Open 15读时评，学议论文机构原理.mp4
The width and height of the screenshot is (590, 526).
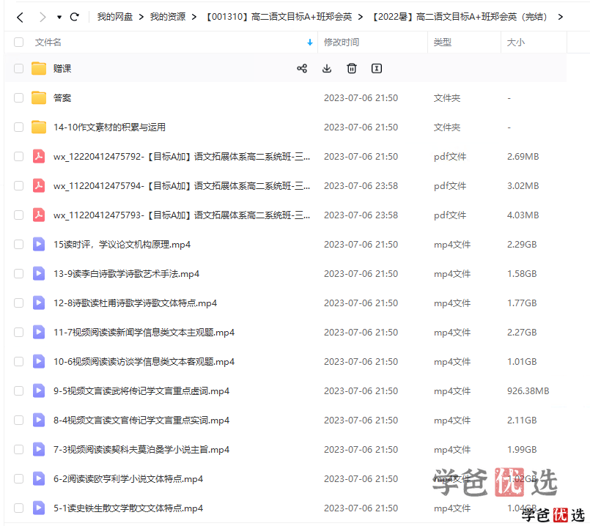(x=122, y=245)
